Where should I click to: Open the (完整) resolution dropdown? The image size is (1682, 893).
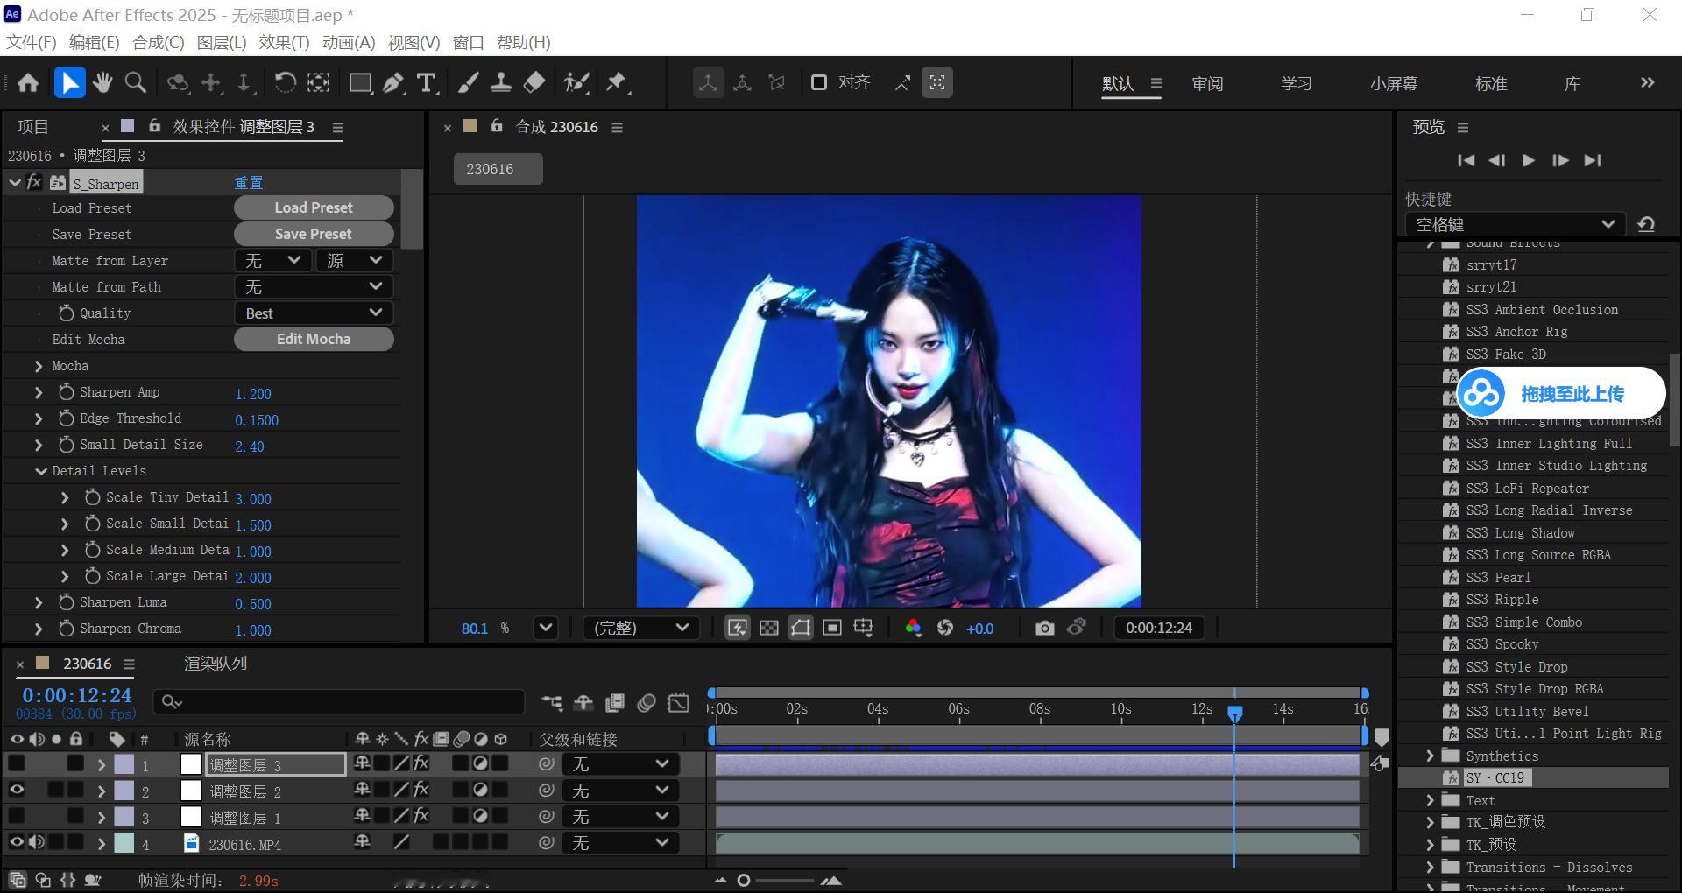tap(641, 628)
